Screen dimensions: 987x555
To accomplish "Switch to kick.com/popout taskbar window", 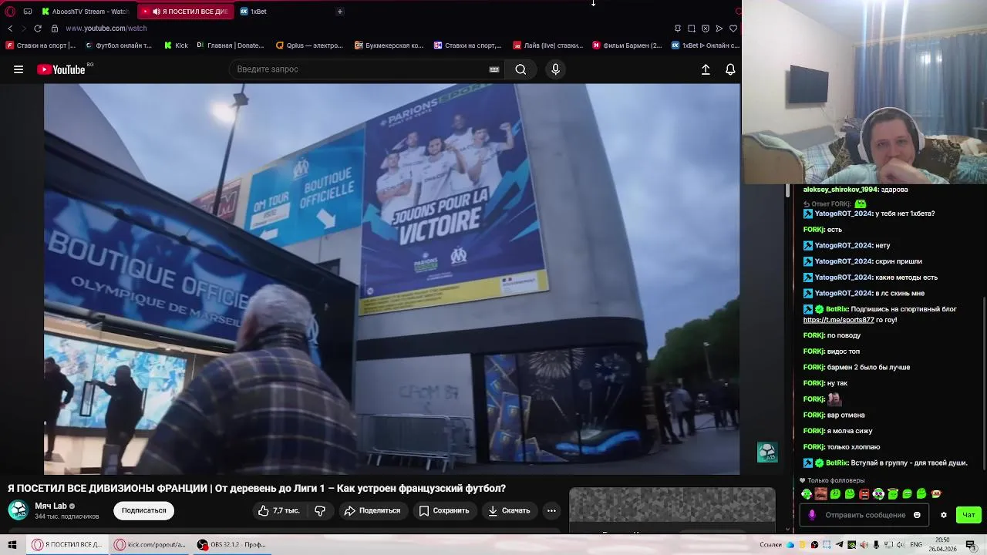I will [x=150, y=544].
